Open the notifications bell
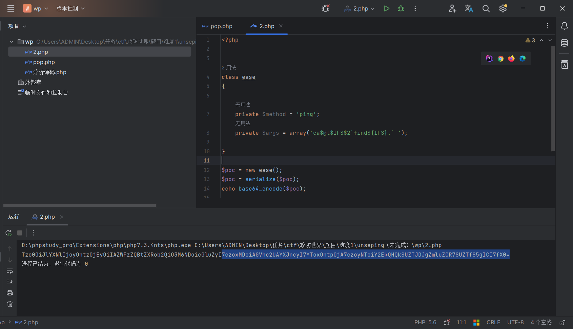This screenshot has width=573, height=329. (x=564, y=26)
